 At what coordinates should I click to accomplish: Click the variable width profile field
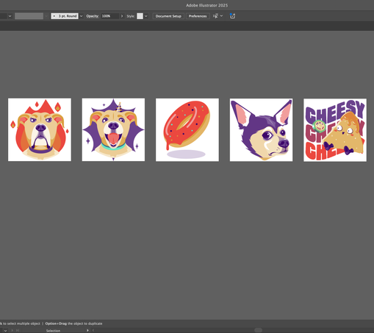coord(29,16)
